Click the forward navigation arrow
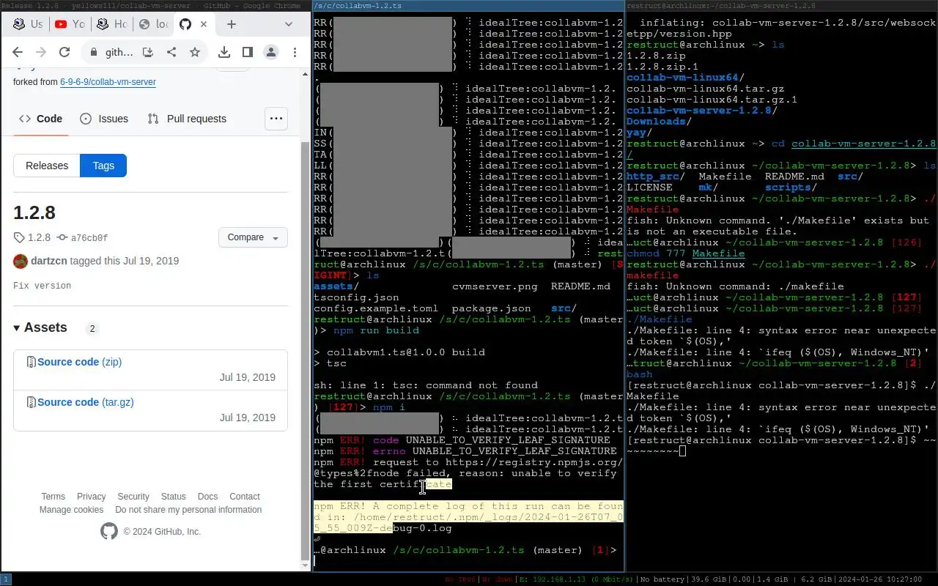The height and width of the screenshot is (586, 938). [41, 52]
